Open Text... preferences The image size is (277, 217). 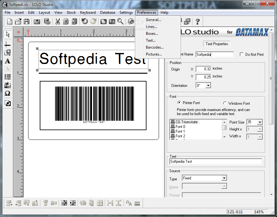pos(151,40)
